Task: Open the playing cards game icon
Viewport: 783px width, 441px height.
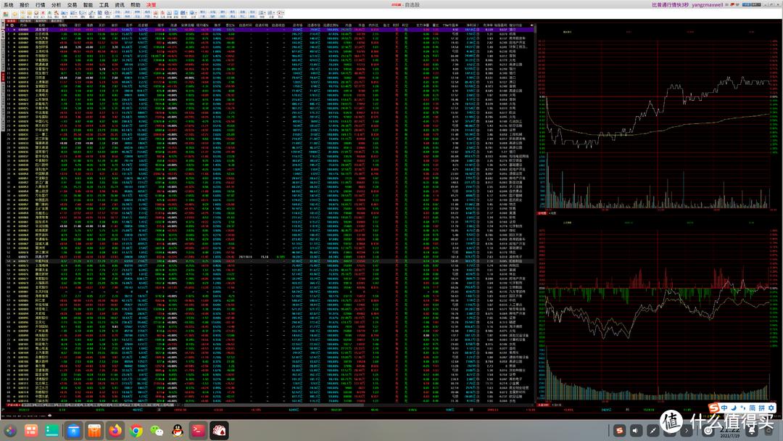Action: 219,431
